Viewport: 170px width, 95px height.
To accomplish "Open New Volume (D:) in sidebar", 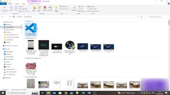I will click(x=11, y=72).
